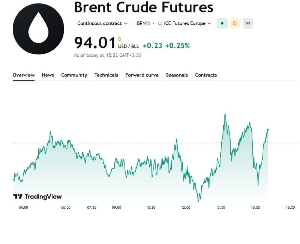Viewport: 300px width, 244px height.
Task: Open the Forward curve tab
Action: tap(142, 75)
